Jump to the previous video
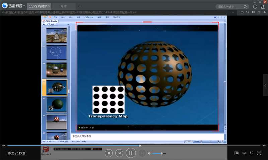 (x=119, y=153)
